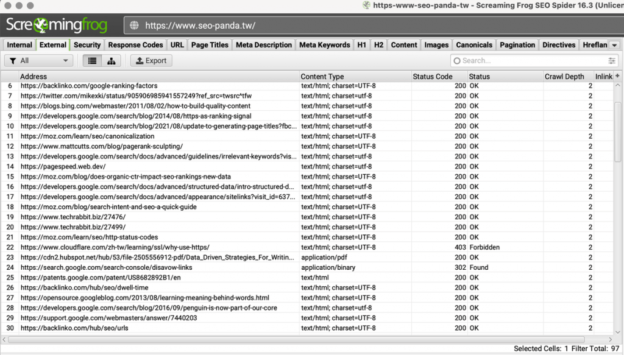The height and width of the screenshot is (355, 624).
Task: Click the vertical scrollbar down arrow
Action: pos(618,332)
